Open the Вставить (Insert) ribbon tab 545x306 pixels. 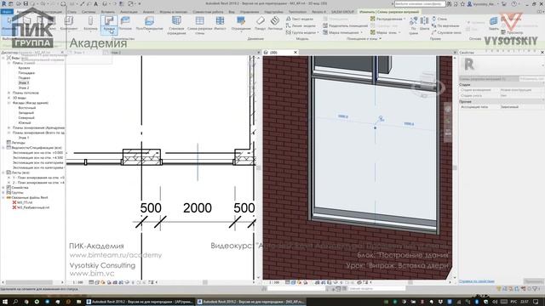tap(108, 12)
